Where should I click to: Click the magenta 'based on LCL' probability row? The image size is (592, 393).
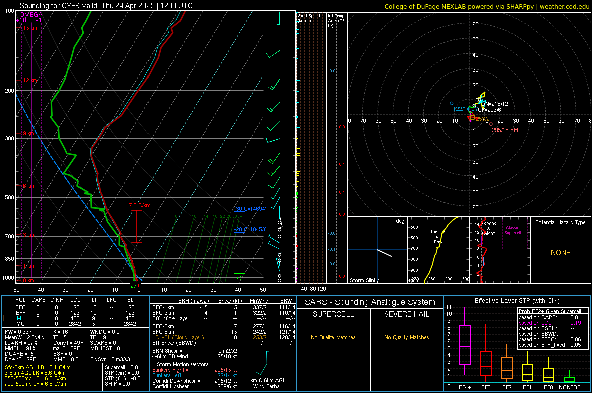click(x=550, y=323)
